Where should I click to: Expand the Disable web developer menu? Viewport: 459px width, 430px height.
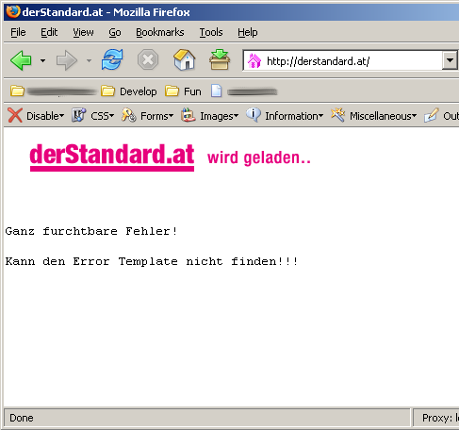point(45,116)
